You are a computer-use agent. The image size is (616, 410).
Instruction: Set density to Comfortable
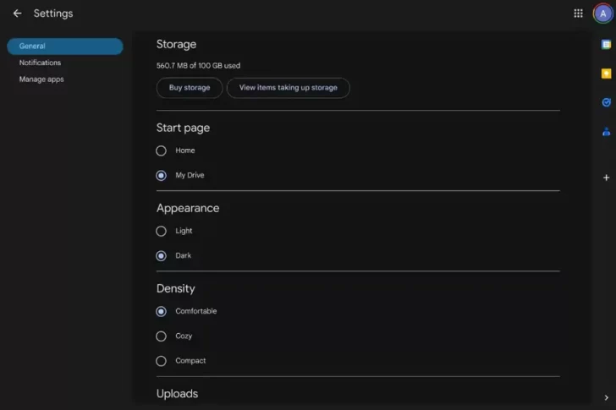click(161, 311)
